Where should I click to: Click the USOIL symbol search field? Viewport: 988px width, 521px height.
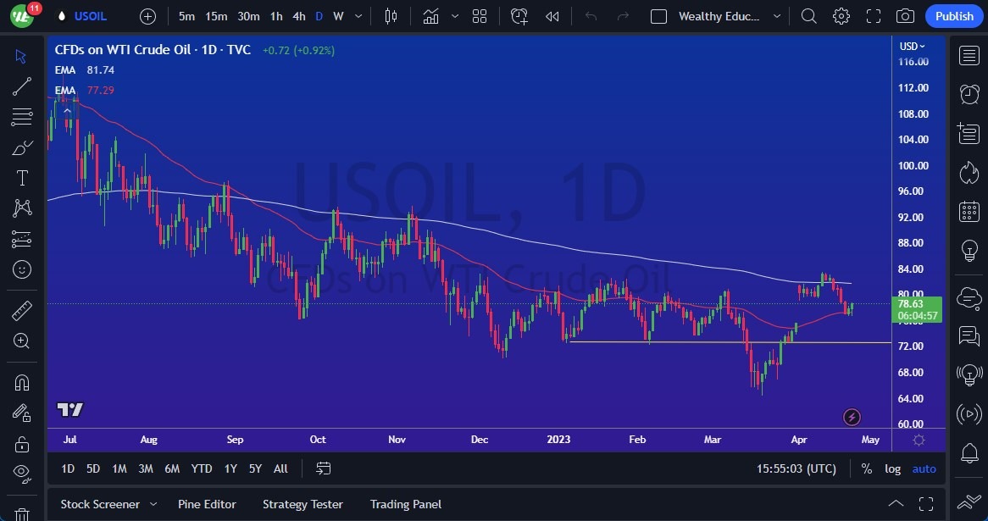click(90, 16)
